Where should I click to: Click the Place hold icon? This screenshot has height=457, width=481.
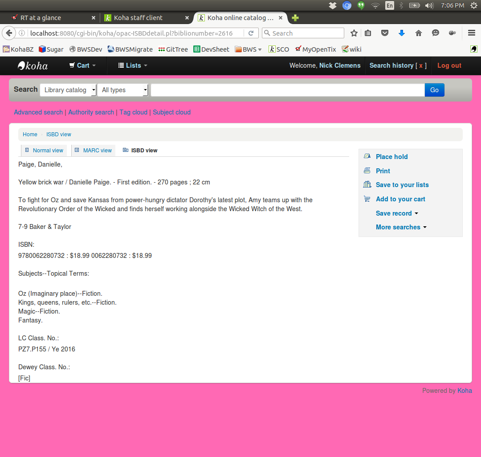tap(367, 156)
